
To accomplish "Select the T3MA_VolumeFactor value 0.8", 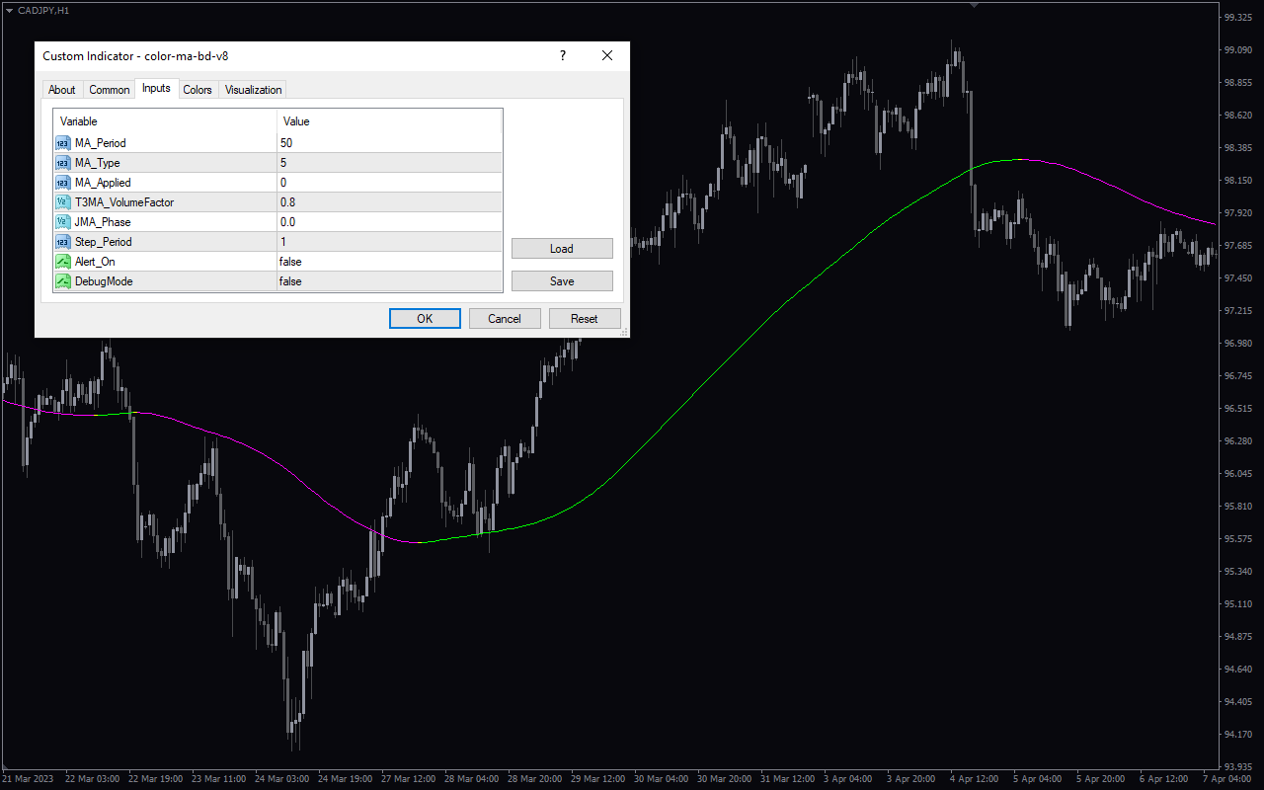I will coord(389,202).
